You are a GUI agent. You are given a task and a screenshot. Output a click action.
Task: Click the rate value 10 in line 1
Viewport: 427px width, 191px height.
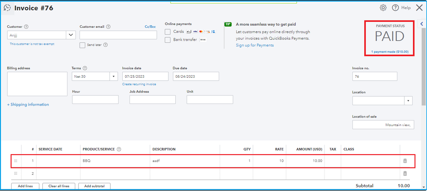[x=281, y=161]
